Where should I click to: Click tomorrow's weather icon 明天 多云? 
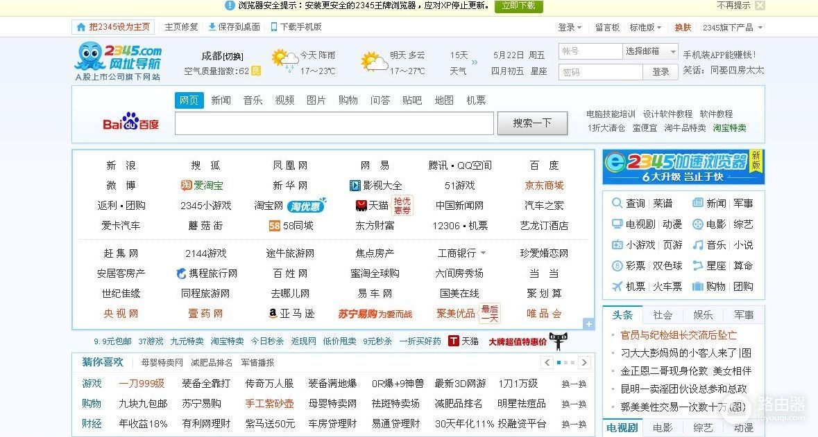(x=374, y=62)
